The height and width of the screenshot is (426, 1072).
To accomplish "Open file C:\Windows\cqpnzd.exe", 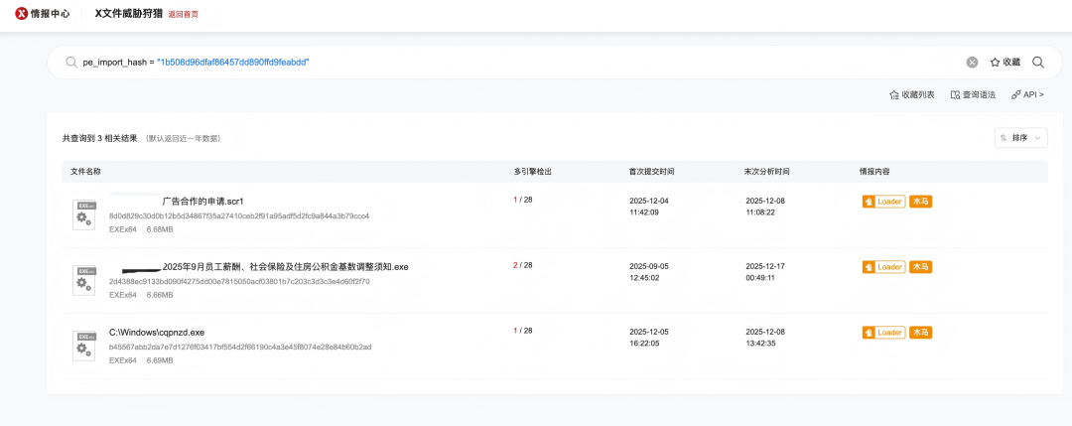I will (157, 333).
